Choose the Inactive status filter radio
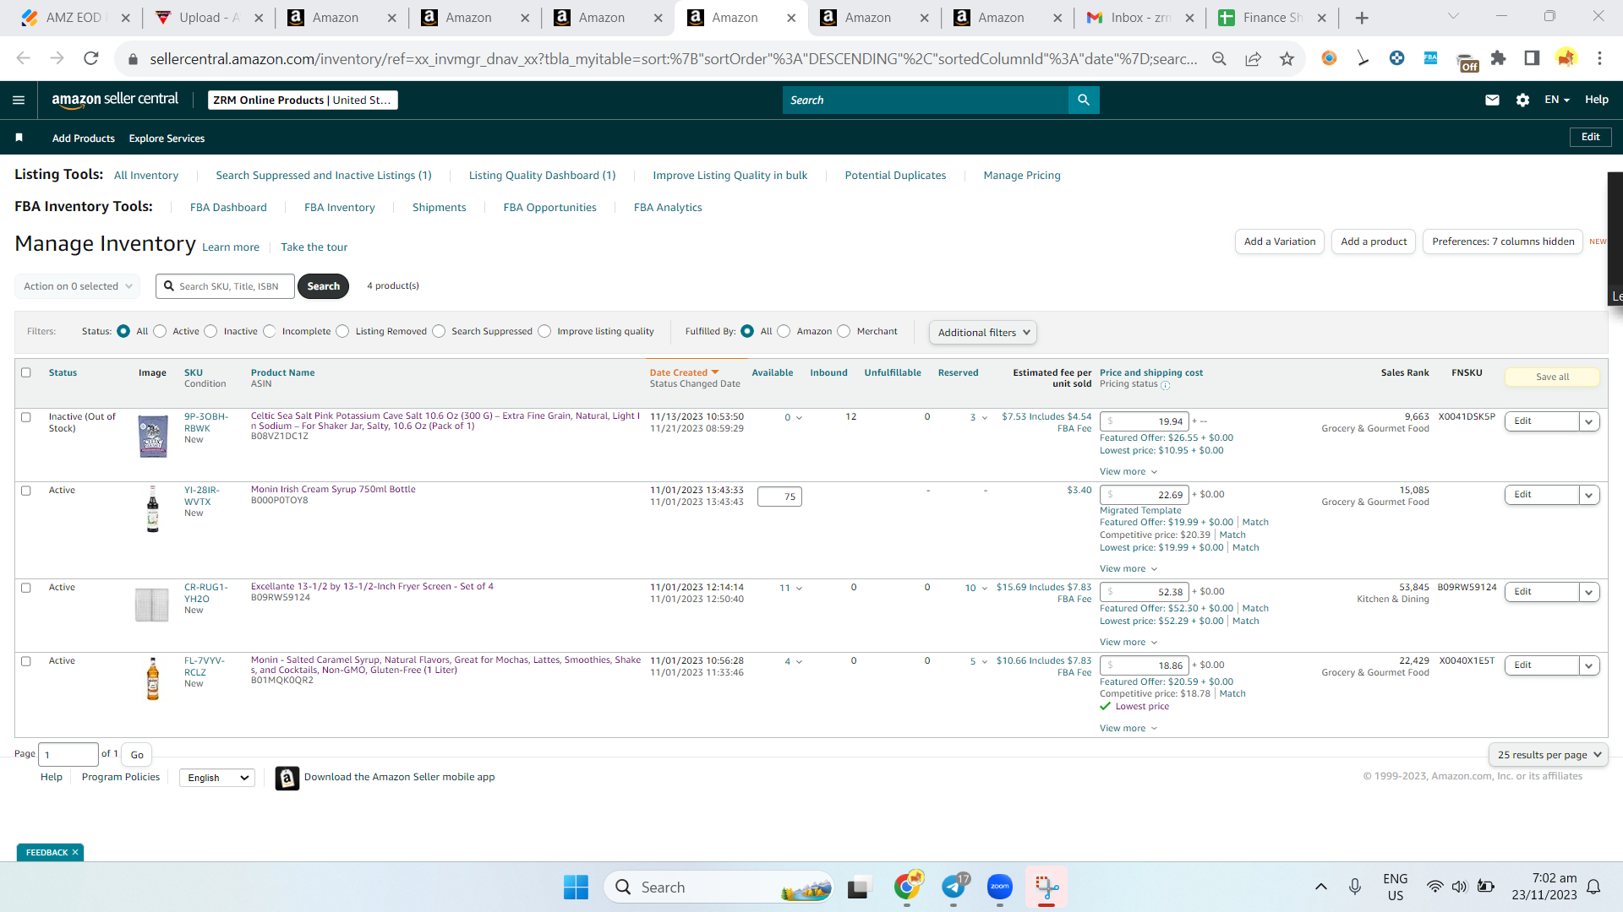 pyautogui.click(x=210, y=331)
